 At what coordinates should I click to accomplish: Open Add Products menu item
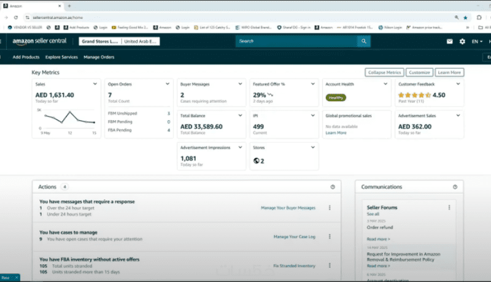point(26,57)
